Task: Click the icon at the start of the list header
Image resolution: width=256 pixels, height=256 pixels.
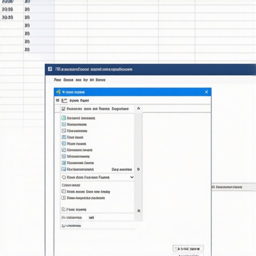Action: [x=63, y=109]
